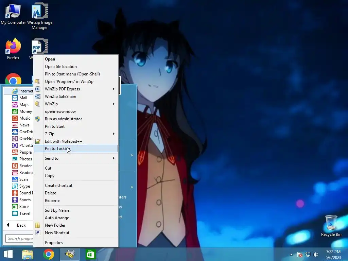Choose New Folder in context menu
Viewport: 348px width, 261px height.
pyautogui.click(x=76, y=225)
